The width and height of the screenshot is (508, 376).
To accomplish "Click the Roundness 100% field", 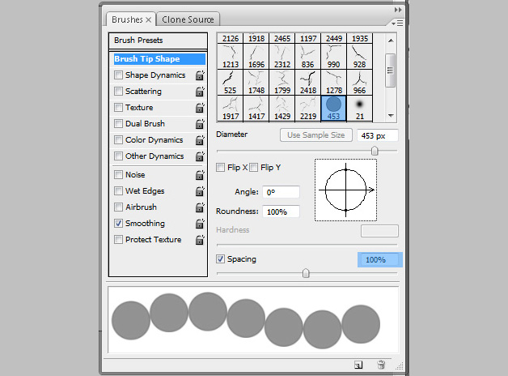I will (x=281, y=211).
